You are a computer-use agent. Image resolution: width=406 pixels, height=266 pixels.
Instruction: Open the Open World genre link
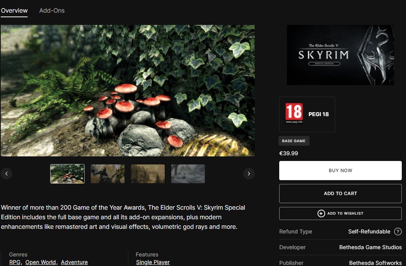click(x=41, y=262)
